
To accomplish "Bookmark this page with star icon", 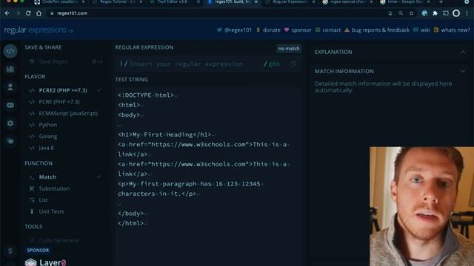I will click(412, 13).
